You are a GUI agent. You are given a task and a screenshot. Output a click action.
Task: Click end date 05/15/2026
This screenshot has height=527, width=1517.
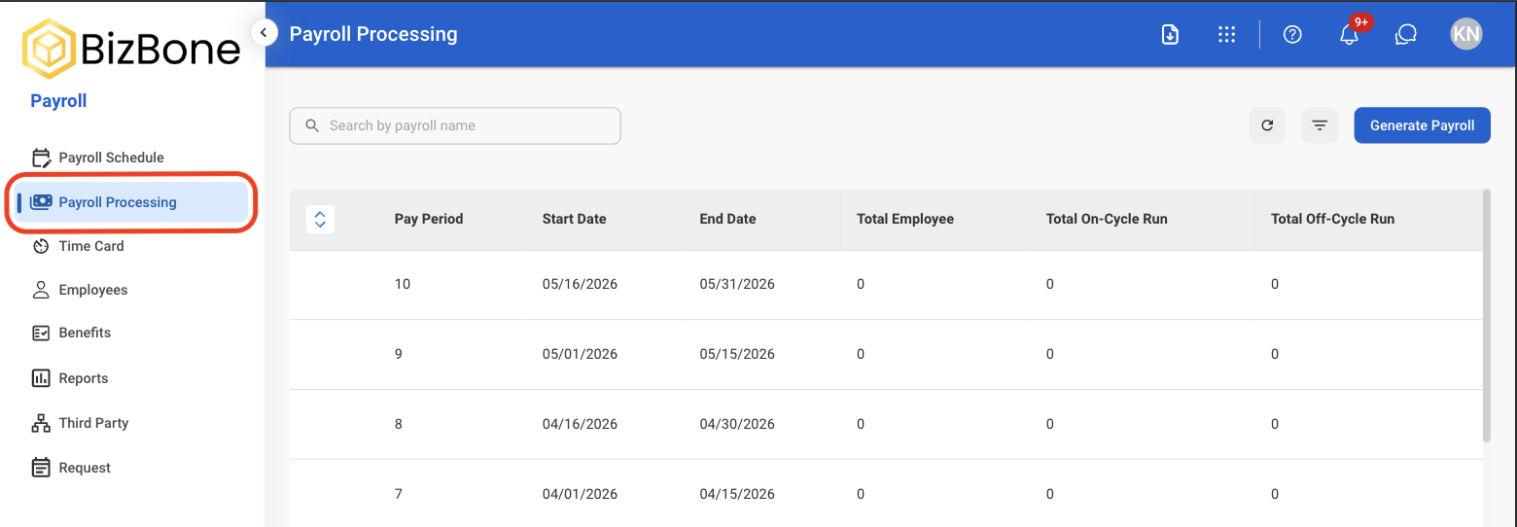coord(737,354)
